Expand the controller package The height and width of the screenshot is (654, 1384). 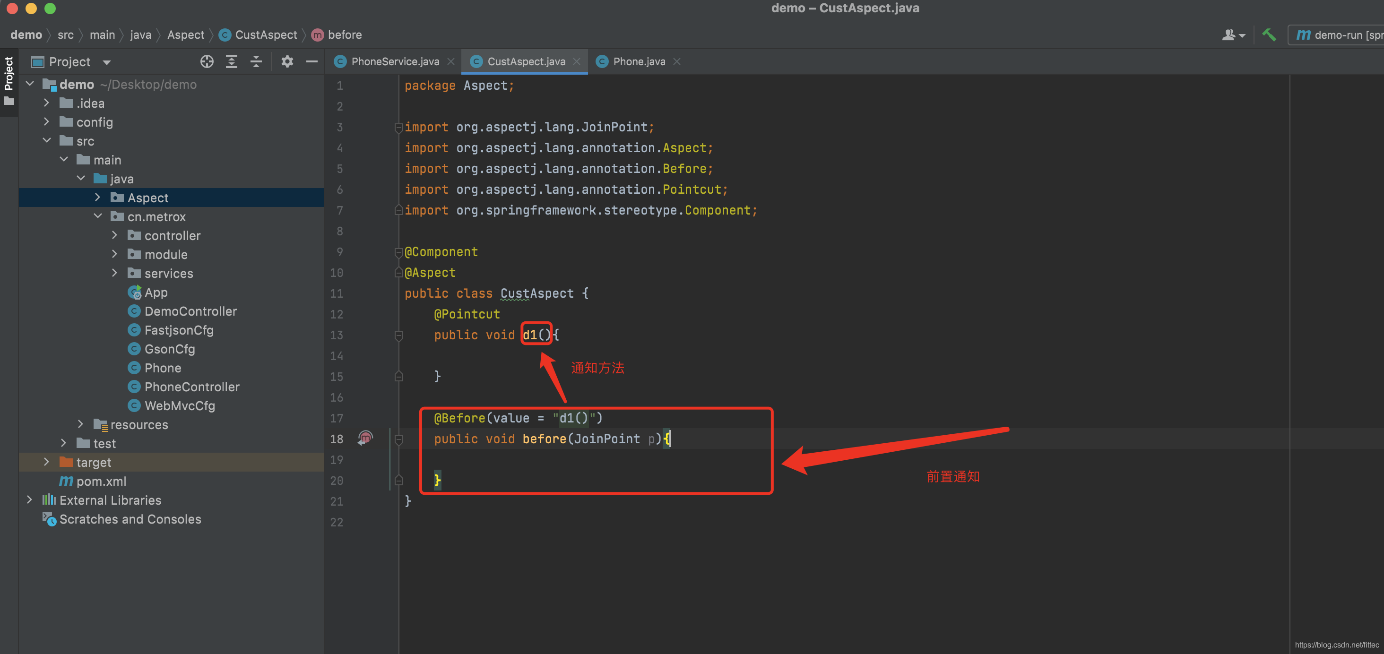[x=115, y=235]
